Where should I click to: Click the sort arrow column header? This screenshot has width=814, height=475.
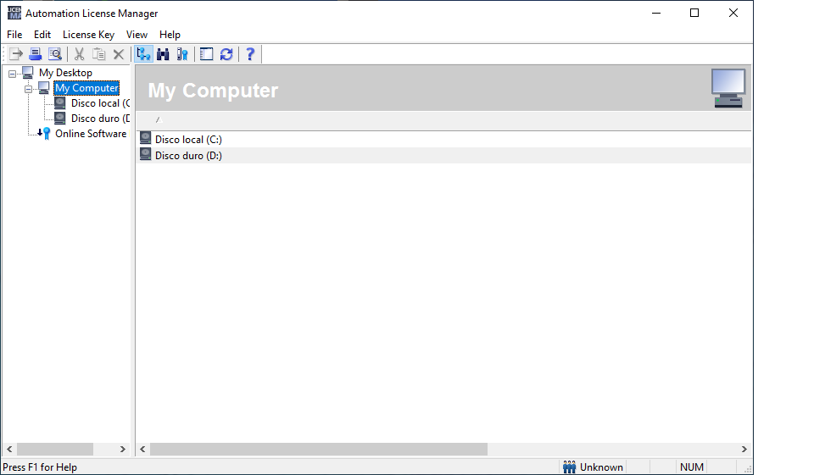tap(158, 120)
